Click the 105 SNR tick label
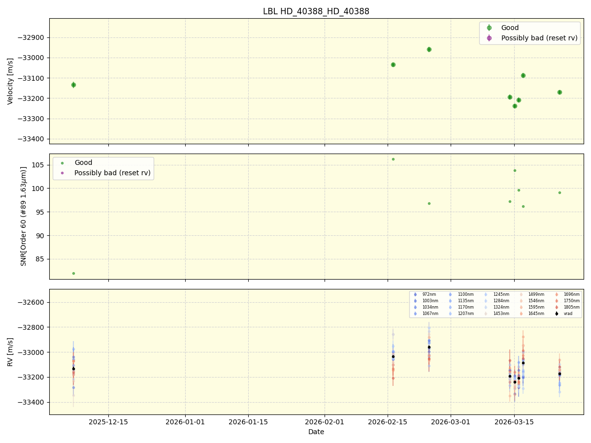This screenshot has width=591, height=443. (x=38, y=165)
